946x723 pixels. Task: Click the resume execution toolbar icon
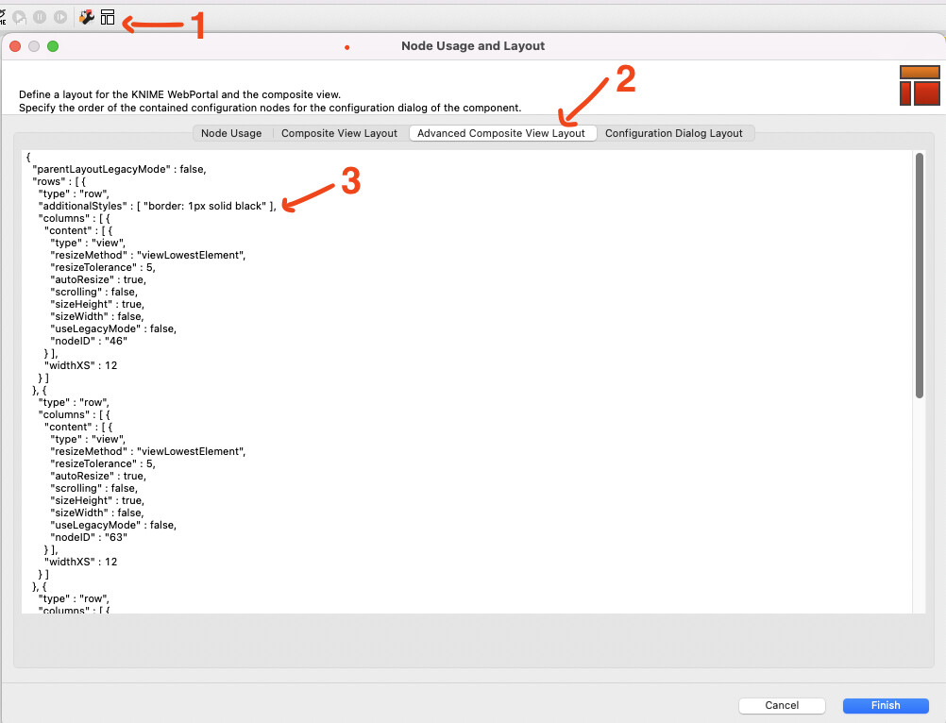[60, 17]
